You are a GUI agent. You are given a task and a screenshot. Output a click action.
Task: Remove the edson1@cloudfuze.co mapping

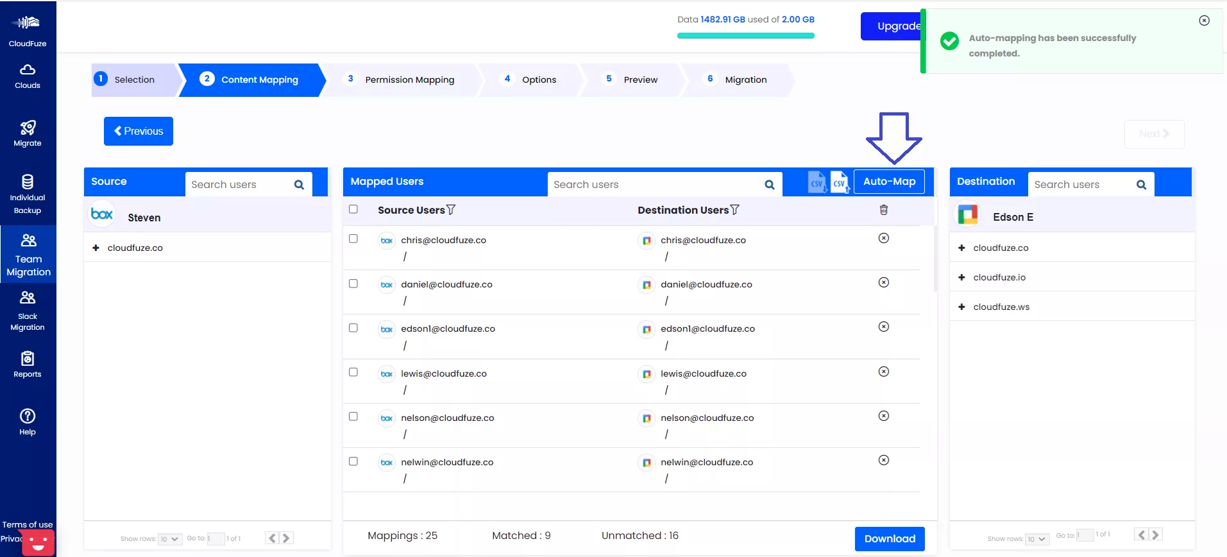coord(884,327)
